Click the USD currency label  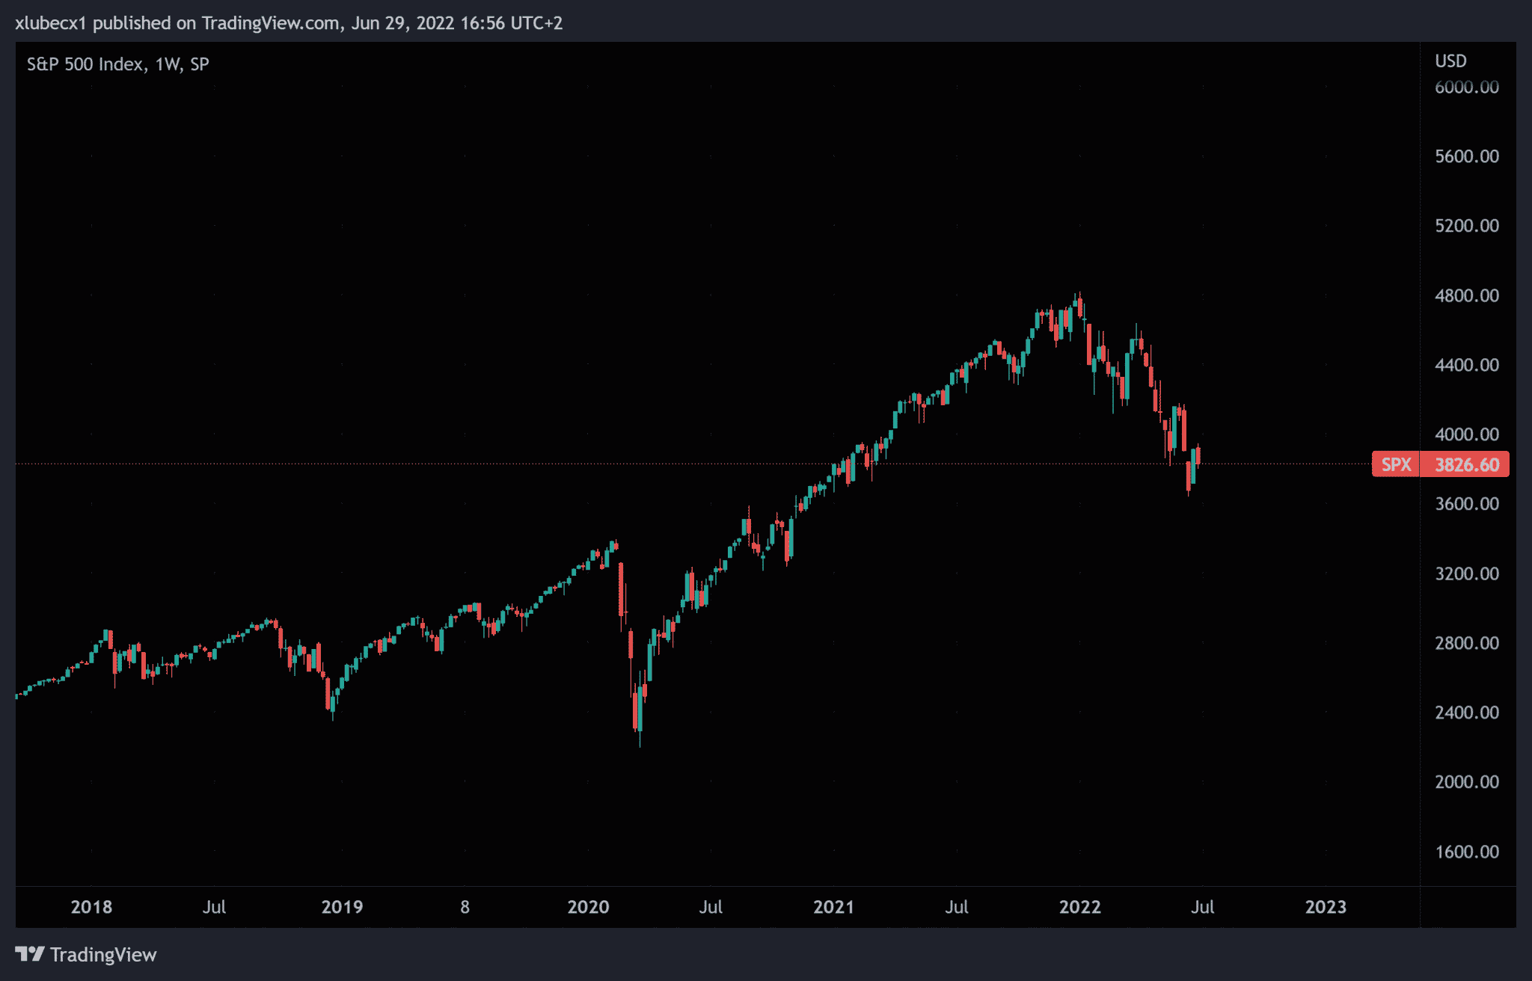pos(1450,61)
